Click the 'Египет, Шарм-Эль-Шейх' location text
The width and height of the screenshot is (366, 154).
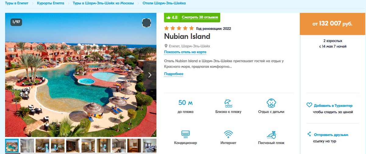click(x=189, y=46)
